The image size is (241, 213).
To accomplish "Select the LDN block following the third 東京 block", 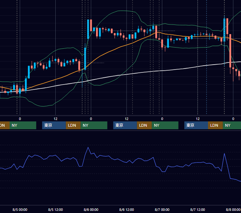I will [215, 125].
